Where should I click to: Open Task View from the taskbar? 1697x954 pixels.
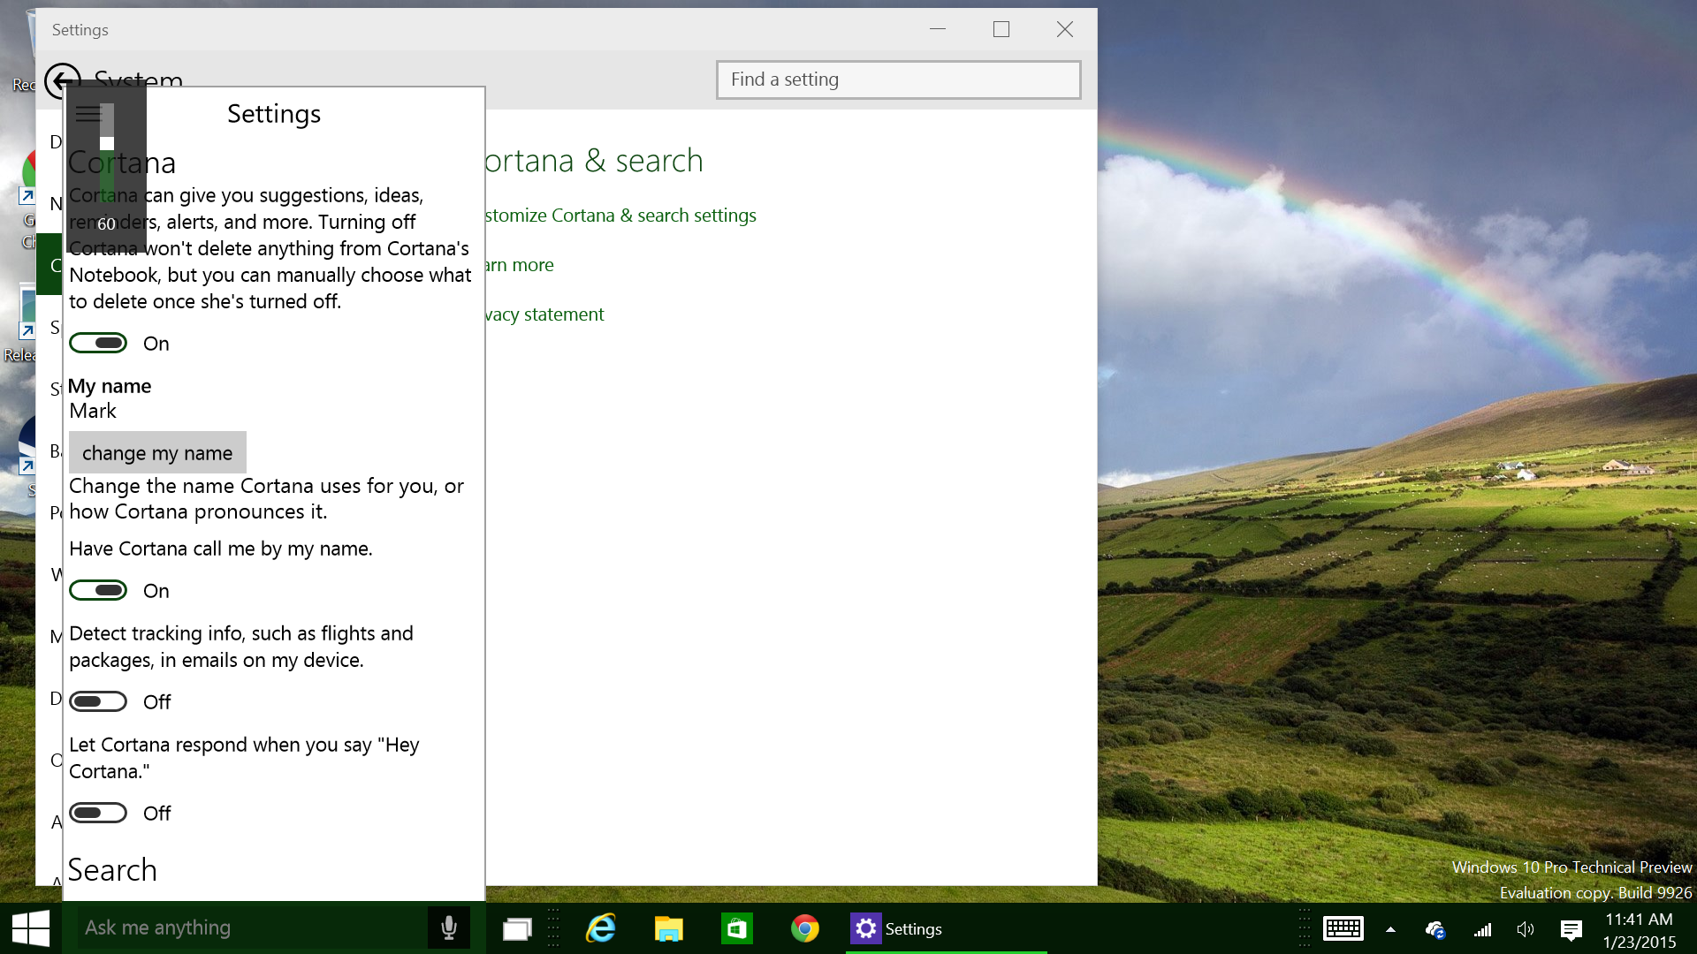coord(517,929)
